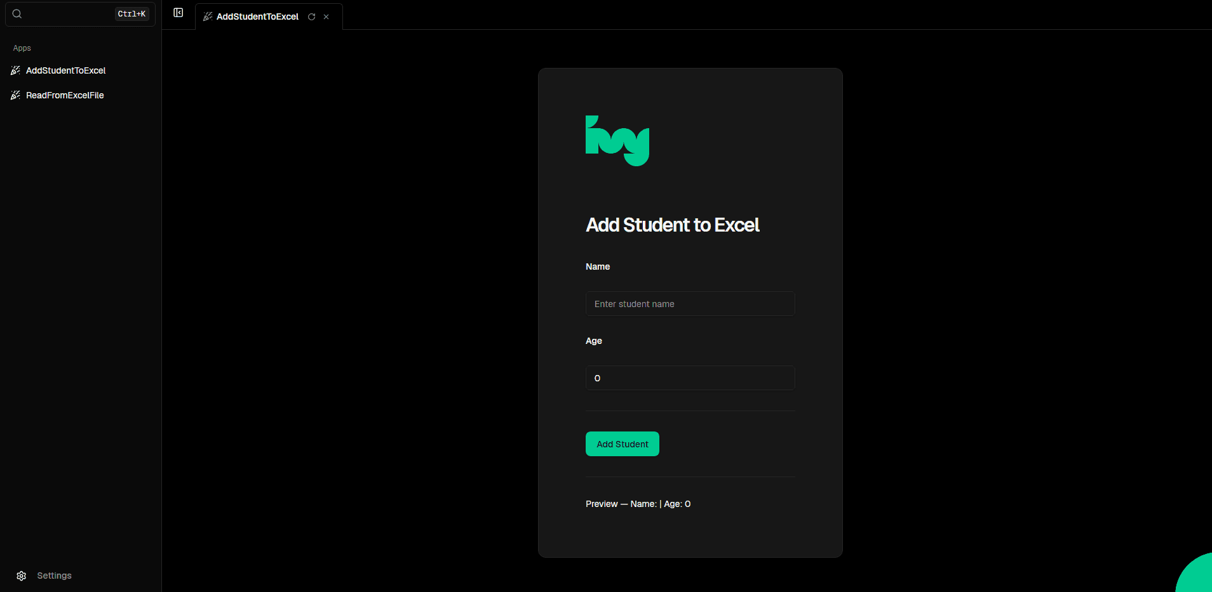The image size is (1212, 592).
Task: Click the green Ivy logo
Action: click(x=617, y=141)
